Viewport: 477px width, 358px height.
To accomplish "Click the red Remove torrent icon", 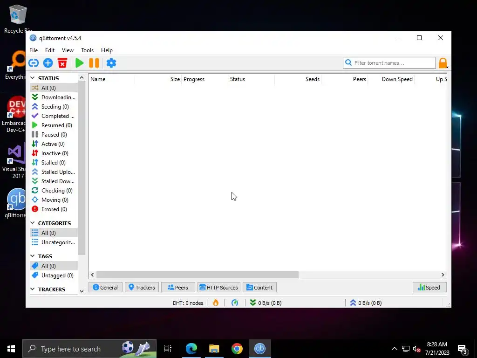I will (x=62, y=63).
